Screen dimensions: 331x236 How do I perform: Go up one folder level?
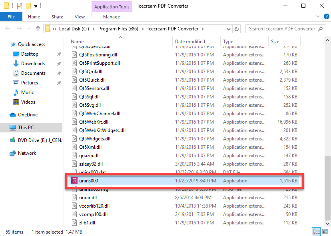tap(38, 28)
